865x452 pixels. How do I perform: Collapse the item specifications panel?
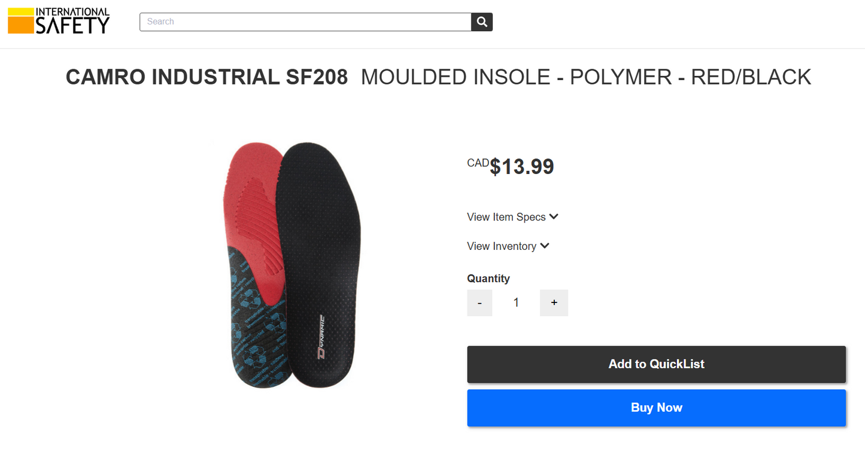(x=512, y=216)
